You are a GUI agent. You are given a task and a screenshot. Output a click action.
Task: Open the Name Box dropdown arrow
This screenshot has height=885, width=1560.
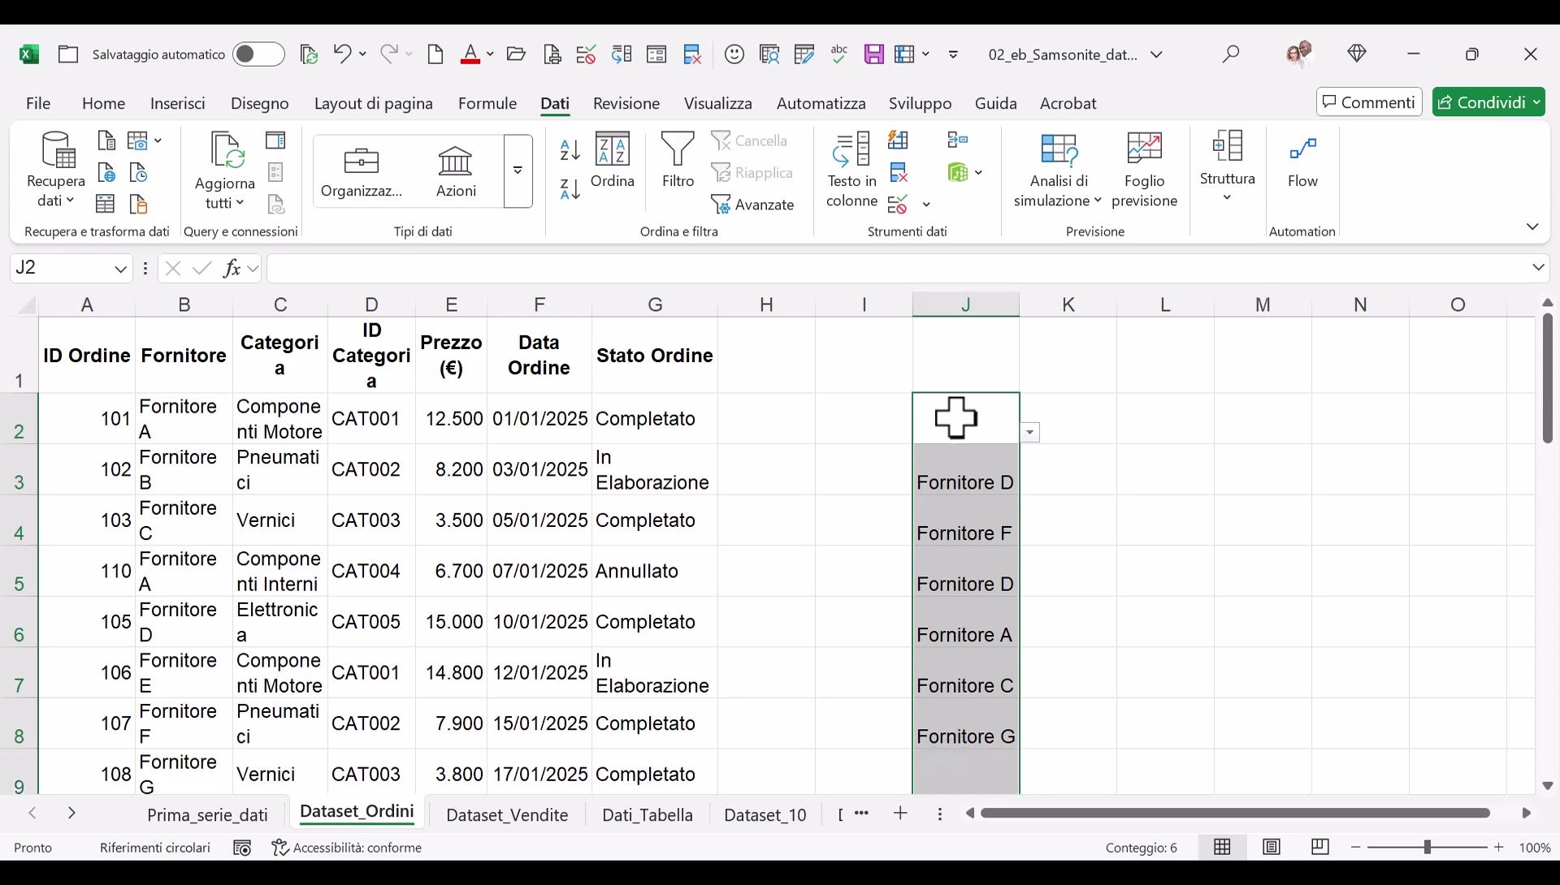click(120, 269)
